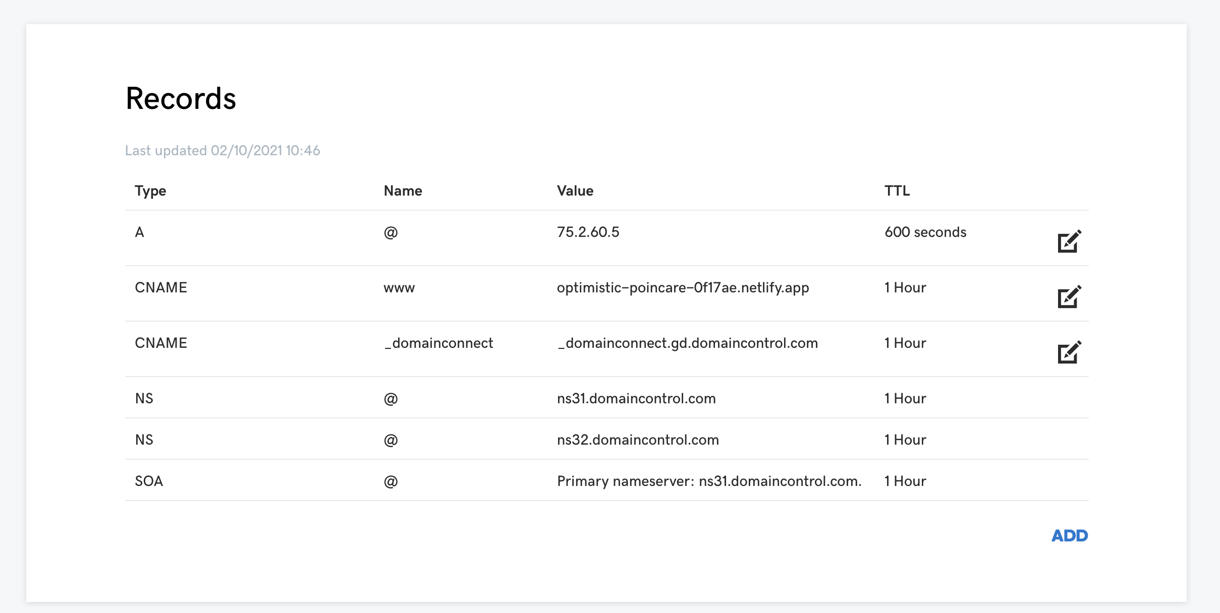The width and height of the screenshot is (1220, 613).
Task: Edit the _domainconnect CNAME record
Action: (1069, 352)
